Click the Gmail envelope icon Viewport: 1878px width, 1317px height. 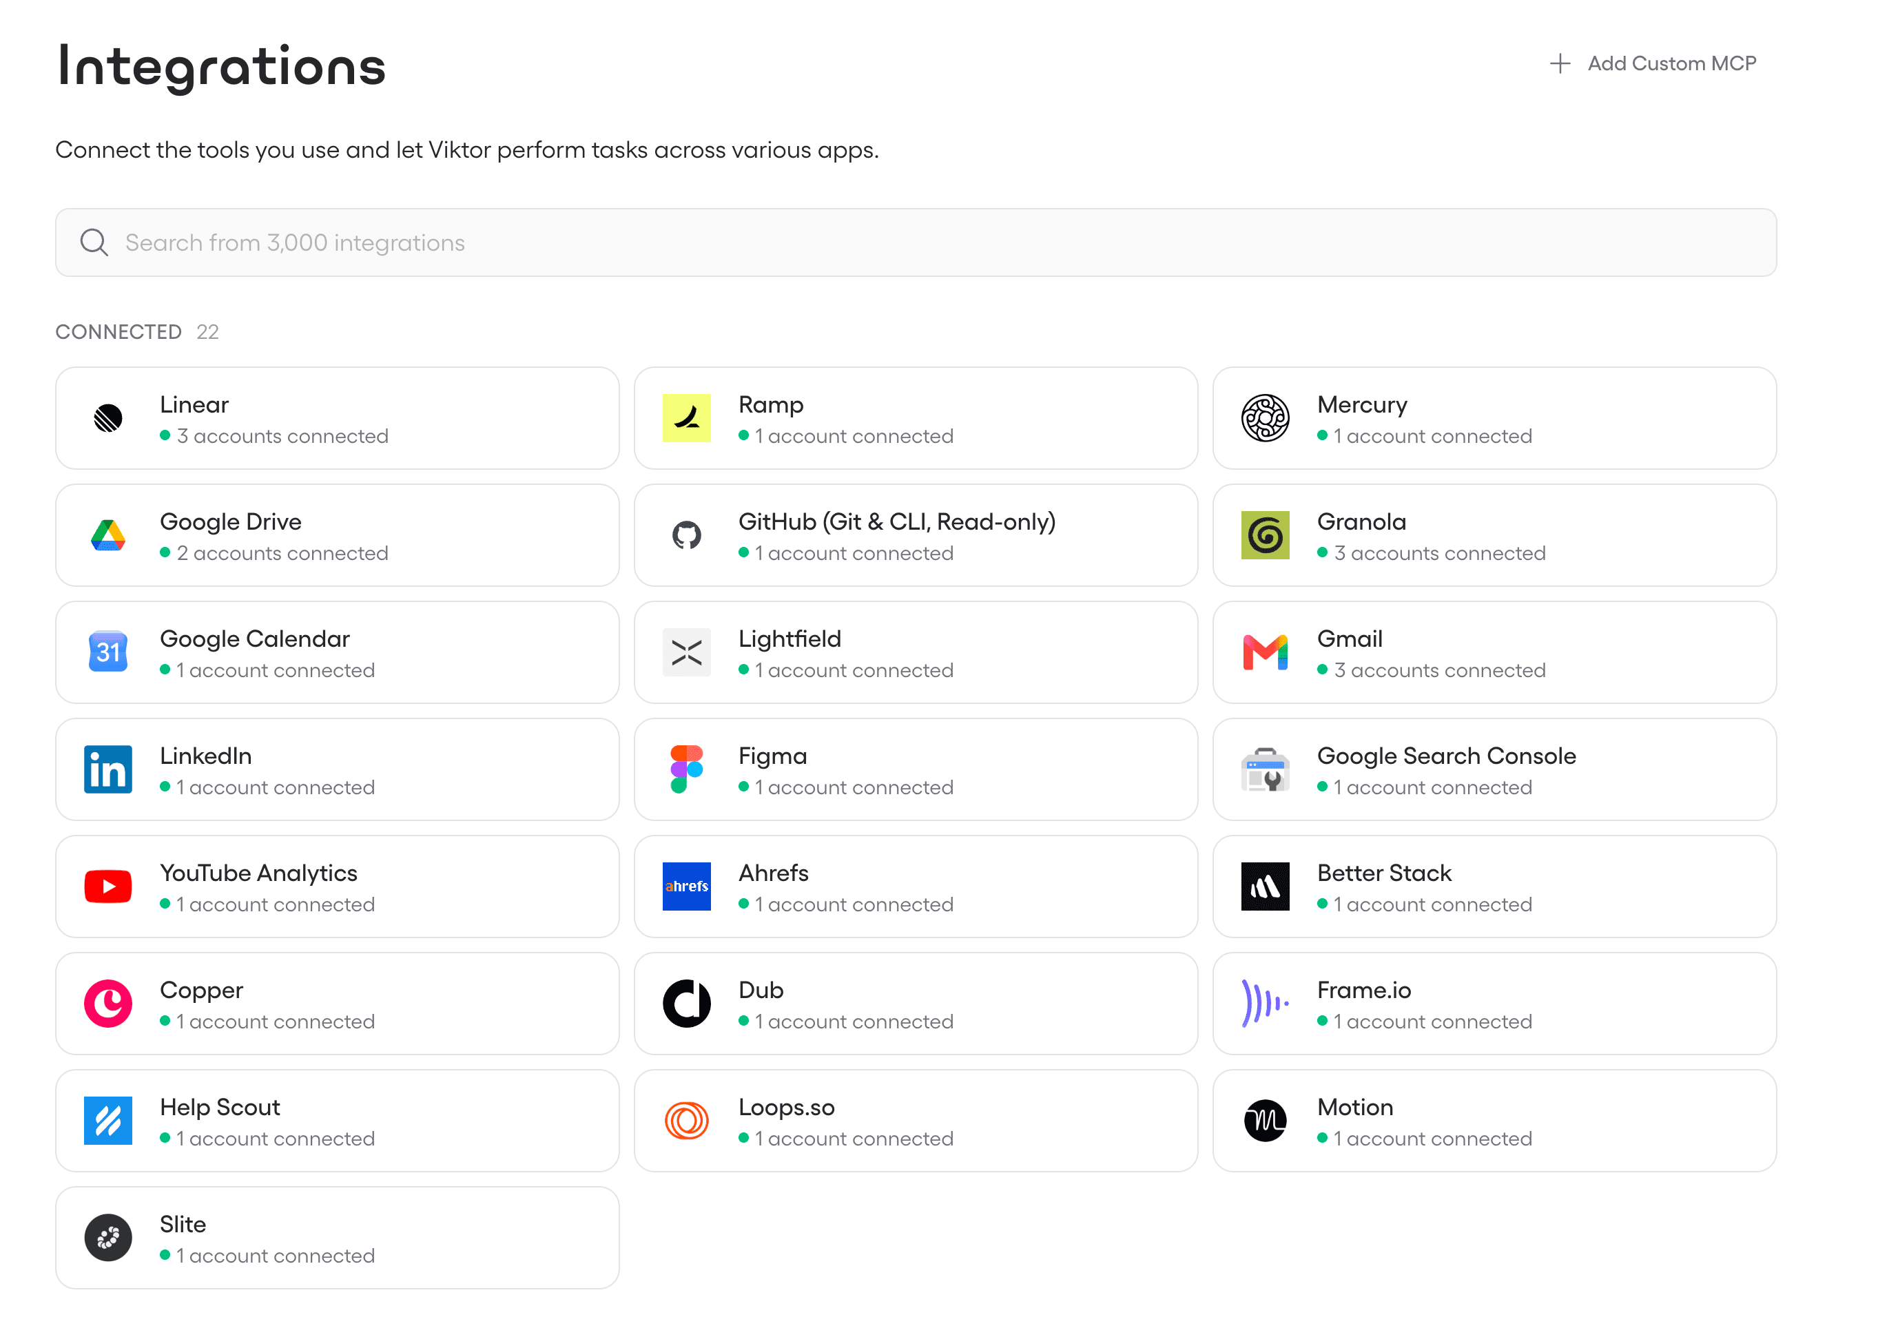[1266, 652]
